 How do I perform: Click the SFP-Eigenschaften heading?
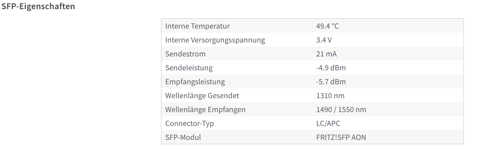click(x=39, y=7)
